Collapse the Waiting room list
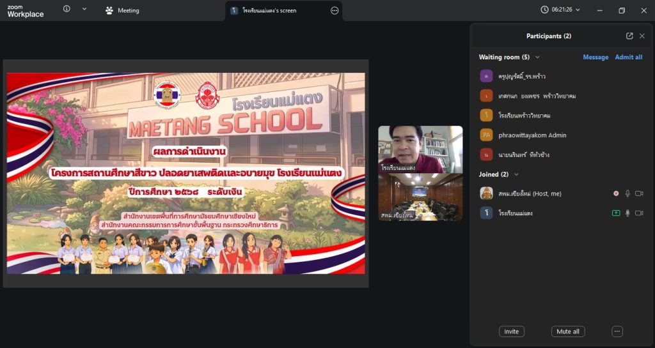This screenshot has width=655, height=348. coord(538,57)
